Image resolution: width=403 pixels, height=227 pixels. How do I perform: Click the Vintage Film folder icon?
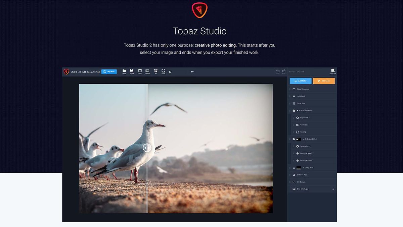click(x=294, y=110)
